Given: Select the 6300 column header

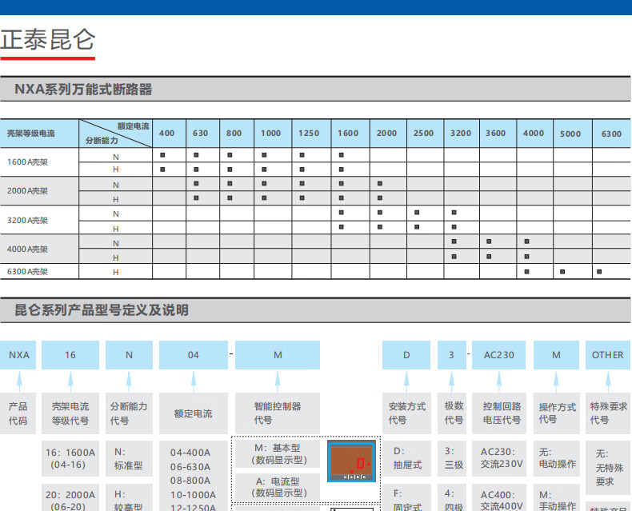Looking at the screenshot, I should point(611,134).
